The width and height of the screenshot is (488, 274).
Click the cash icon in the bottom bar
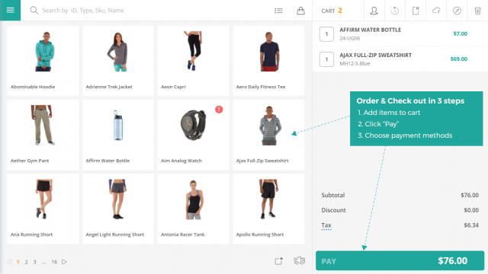coord(299,260)
